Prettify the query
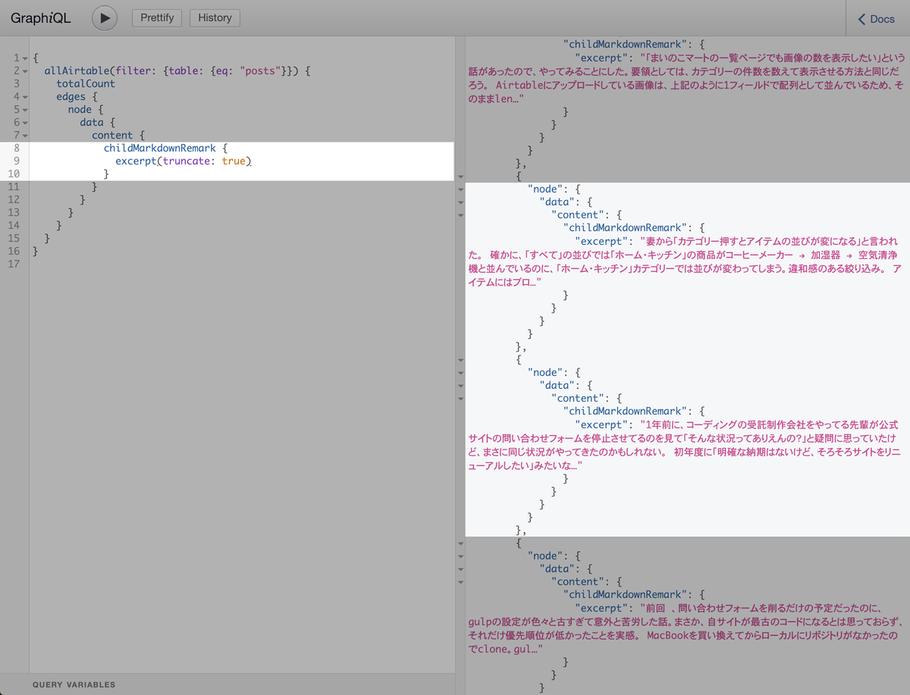This screenshot has width=910, height=695. pyautogui.click(x=157, y=17)
